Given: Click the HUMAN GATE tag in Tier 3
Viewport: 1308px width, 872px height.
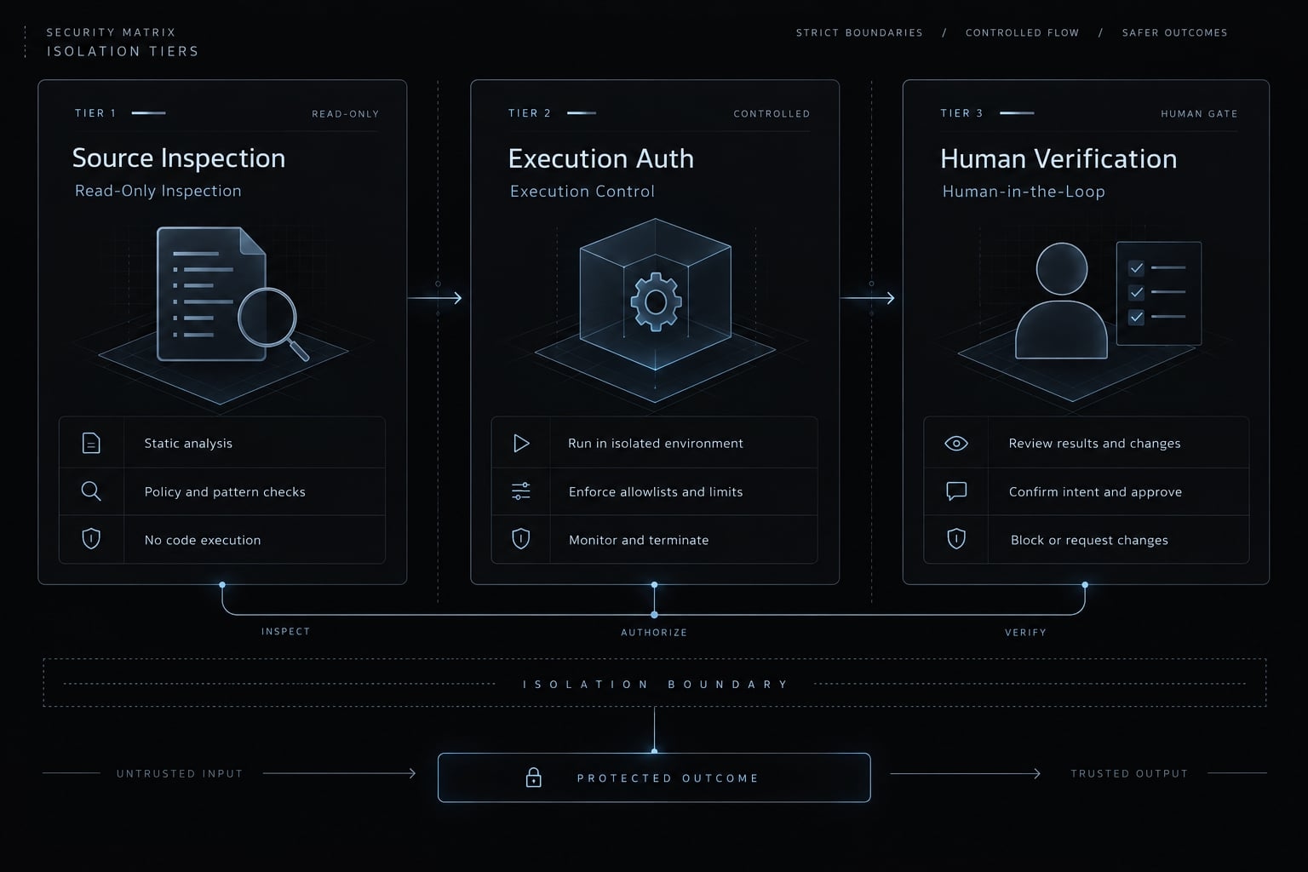Looking at the screenshot, I should (1199, 114).
